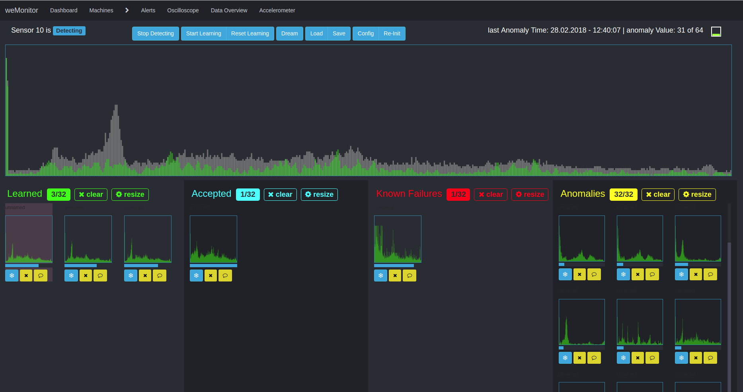The image size is (743, 392).
Task: Open the Oscilloscope view
Action: tap(183, 10)
